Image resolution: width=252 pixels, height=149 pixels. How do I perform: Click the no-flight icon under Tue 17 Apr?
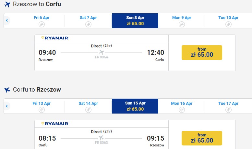[x=228, y=110]
